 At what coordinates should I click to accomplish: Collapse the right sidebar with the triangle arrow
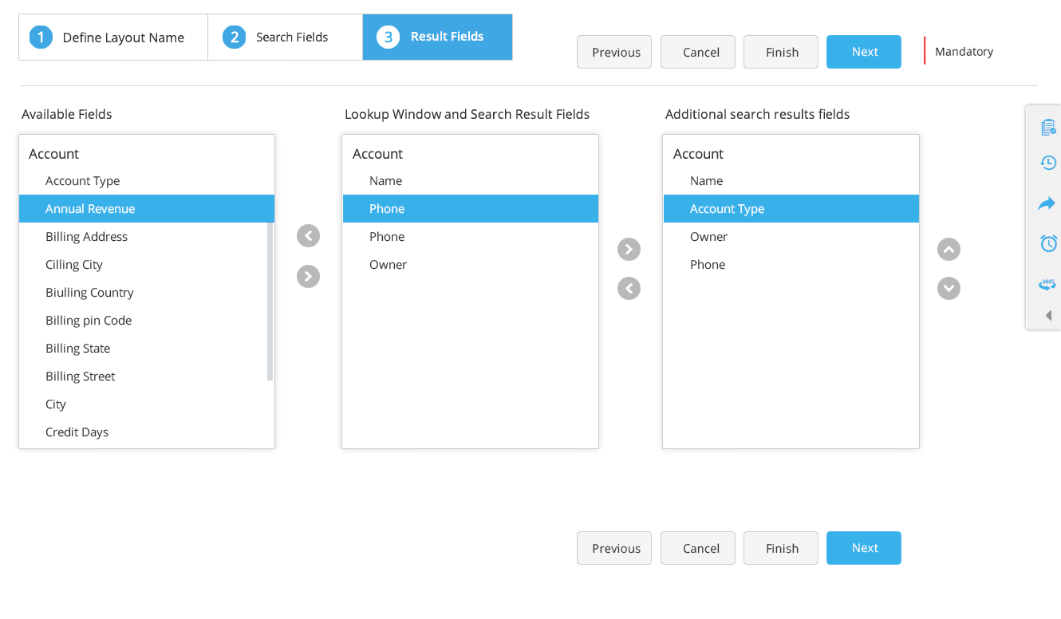1049,316
